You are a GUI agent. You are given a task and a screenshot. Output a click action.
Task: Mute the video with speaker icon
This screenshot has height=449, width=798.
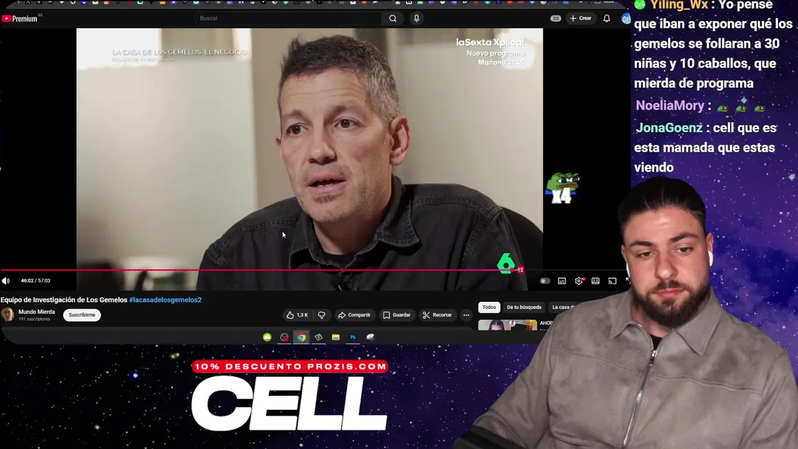[x=6, y=281]
